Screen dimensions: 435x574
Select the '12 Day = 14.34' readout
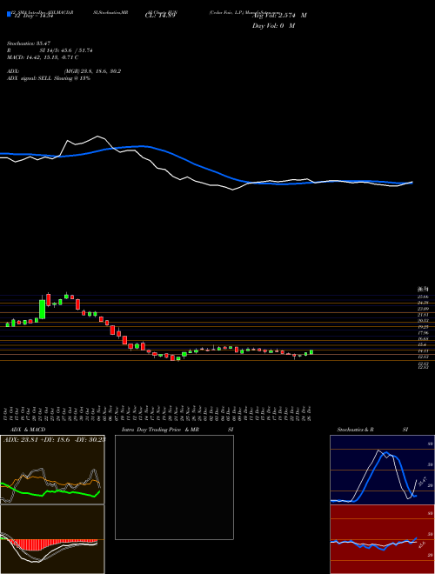tap(33, 16)
